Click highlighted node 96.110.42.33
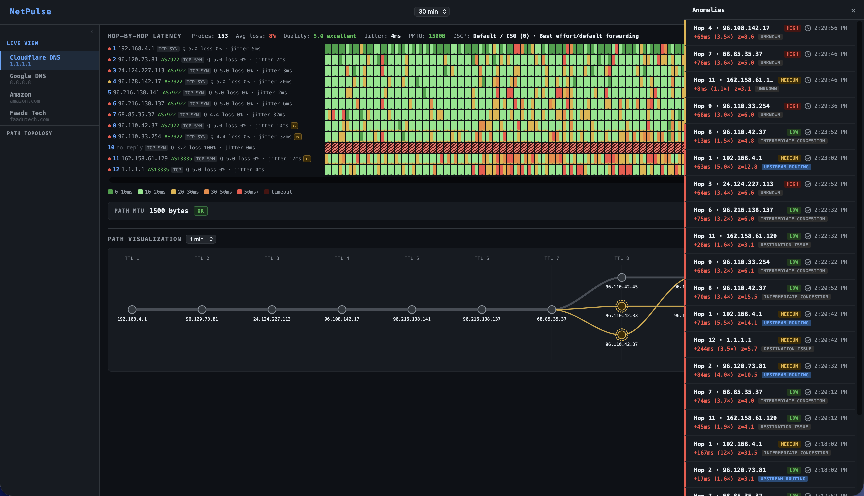The height and width of the screenshot is (496, 864). (x=622, y=306)
